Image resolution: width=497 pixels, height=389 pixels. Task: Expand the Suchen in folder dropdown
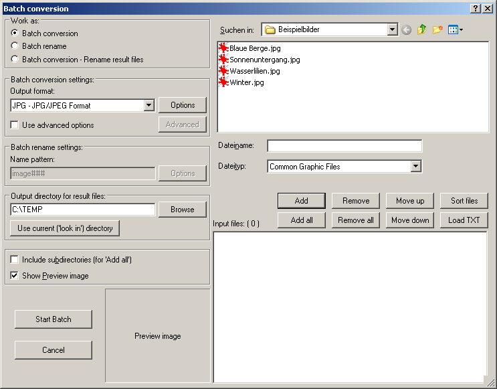[x=392, y=30]
